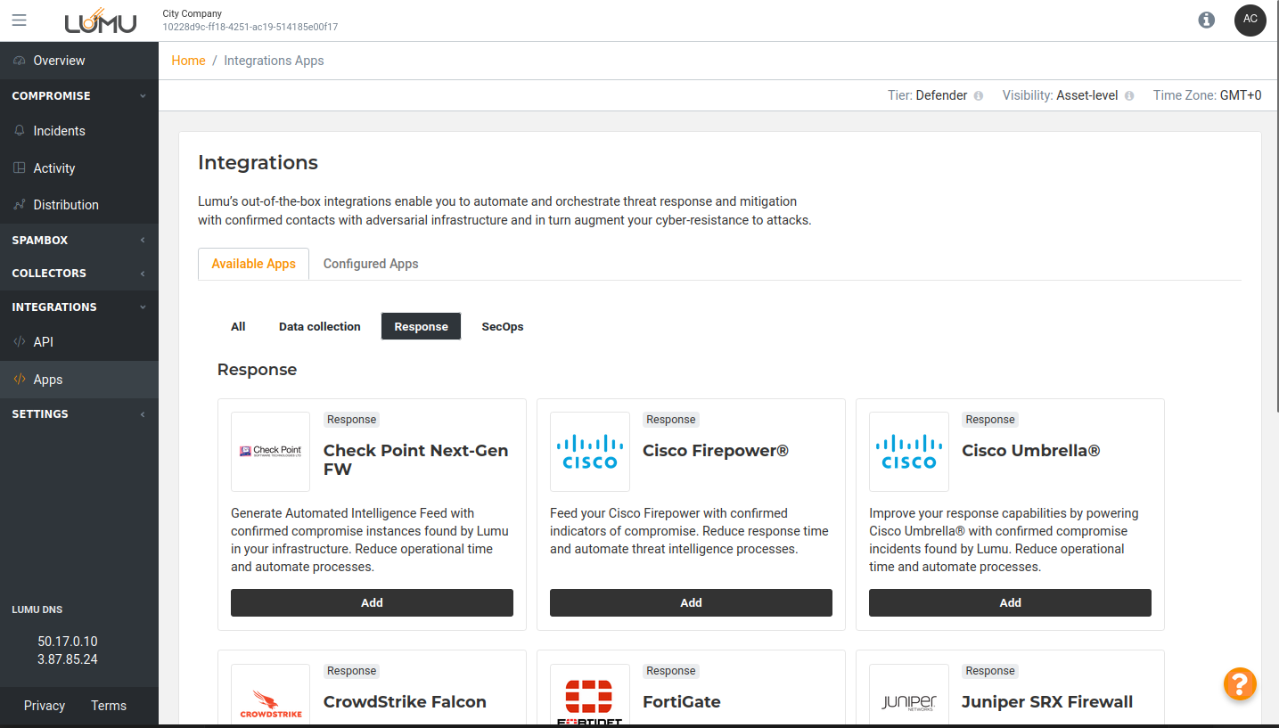Click the Tier info tooltip icon

point(979,96)
